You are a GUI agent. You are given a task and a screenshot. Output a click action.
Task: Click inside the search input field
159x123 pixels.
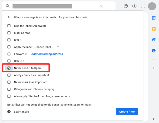(42, 6)
